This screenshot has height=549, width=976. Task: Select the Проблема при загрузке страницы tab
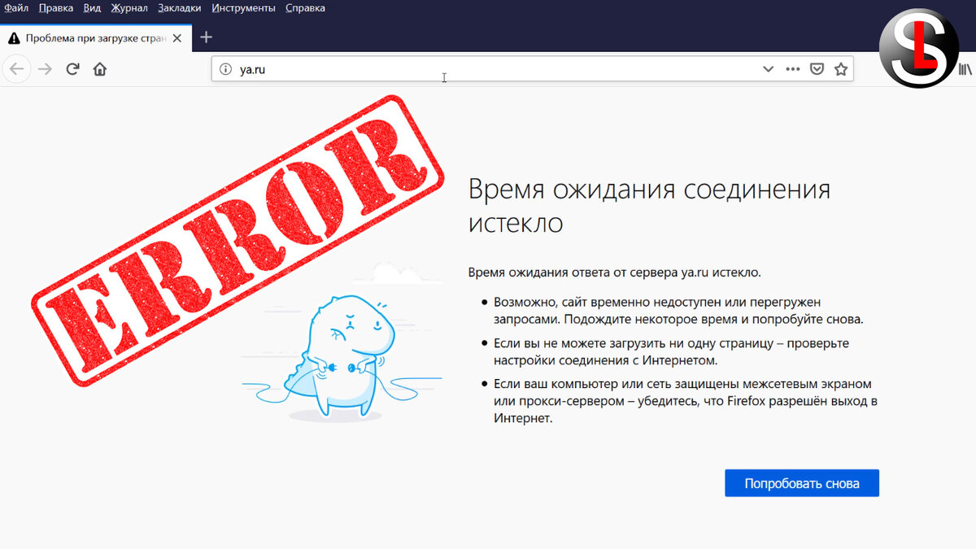tap(96, 37)
